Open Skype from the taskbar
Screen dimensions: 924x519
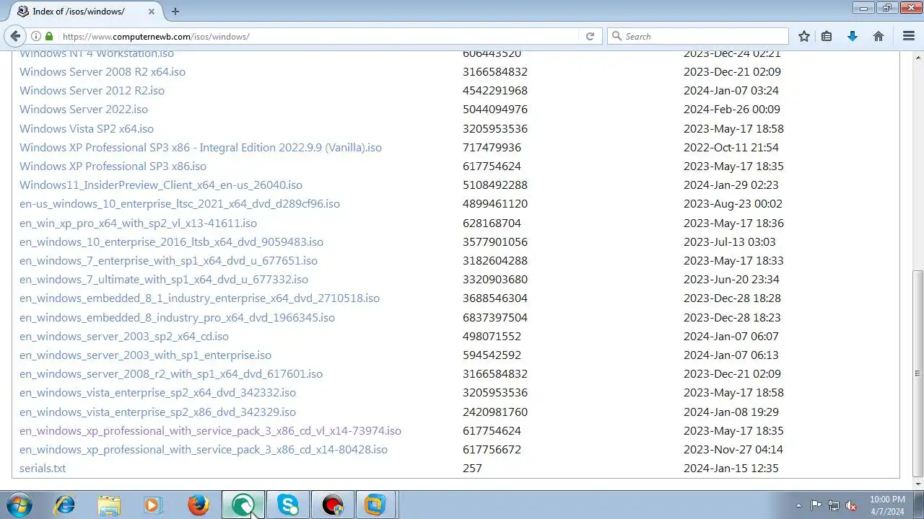pyautogui.click(x=288, y=505)
